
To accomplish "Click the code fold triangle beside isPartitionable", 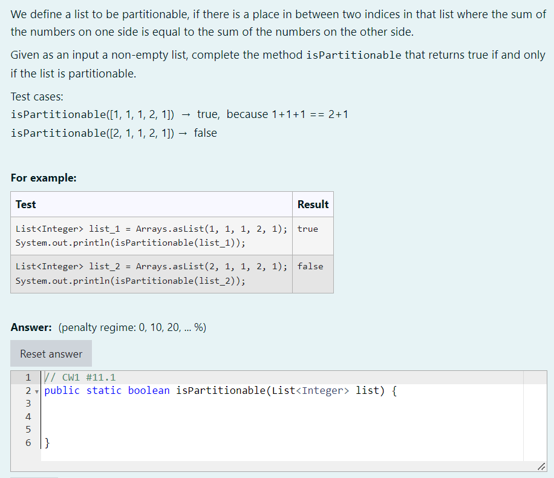I will [37, 391].
